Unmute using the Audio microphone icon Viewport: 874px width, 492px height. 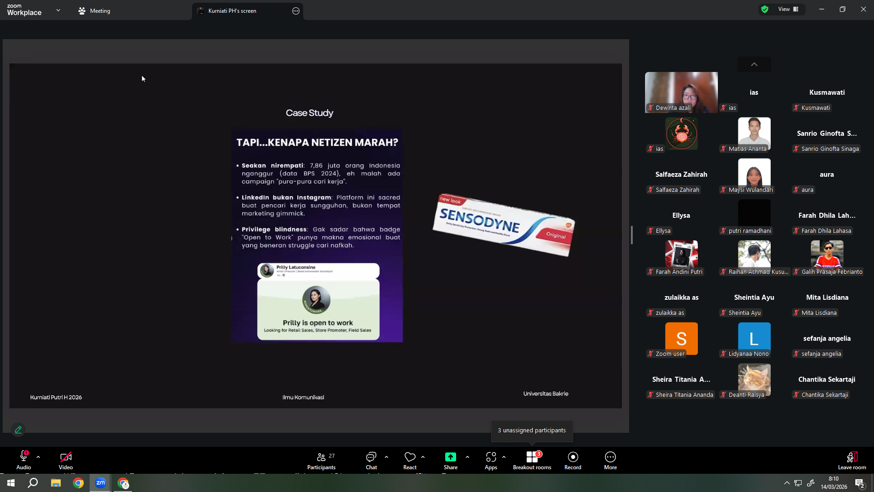coord(24,456)
